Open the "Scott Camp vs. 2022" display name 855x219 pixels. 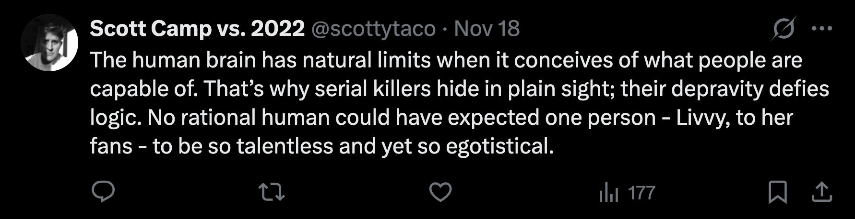coord(197,29)
